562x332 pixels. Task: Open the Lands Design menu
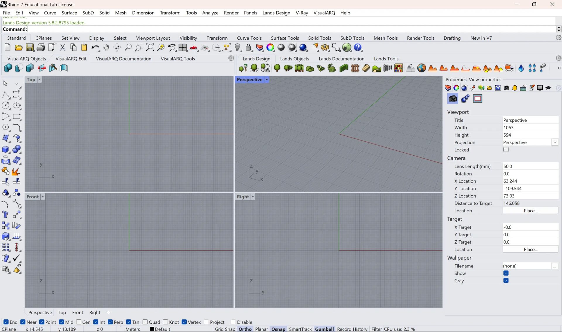click(276, 13)
